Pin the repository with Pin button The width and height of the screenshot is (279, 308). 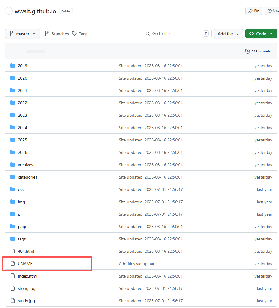tap(253, 11)
